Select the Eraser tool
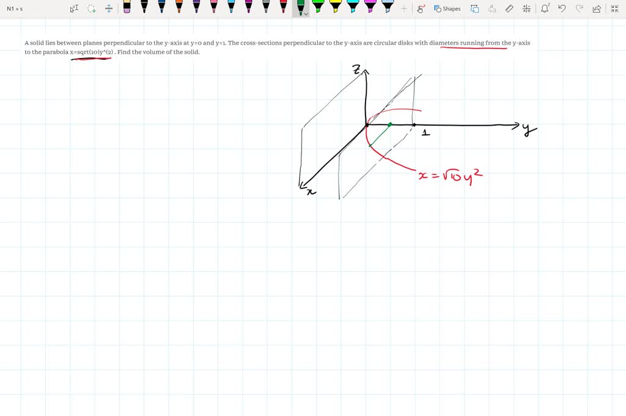The height and width of the screenshot is (416, 626). click(x=127, y=9)
